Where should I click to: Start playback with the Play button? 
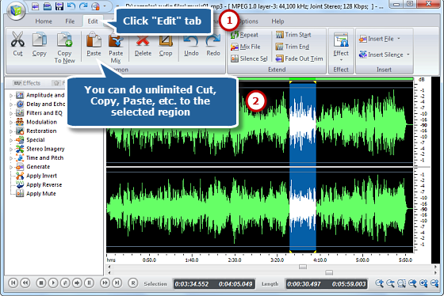(x=53, y=283)
